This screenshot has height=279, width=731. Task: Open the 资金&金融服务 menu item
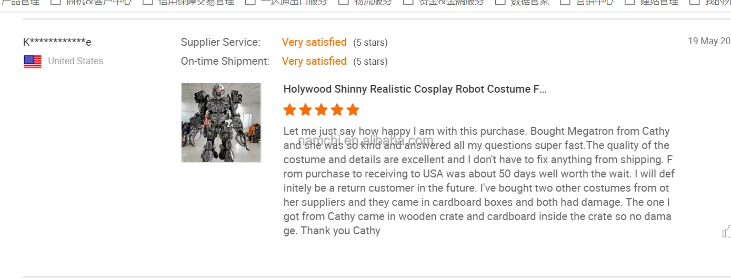click(x=451, y=2)
